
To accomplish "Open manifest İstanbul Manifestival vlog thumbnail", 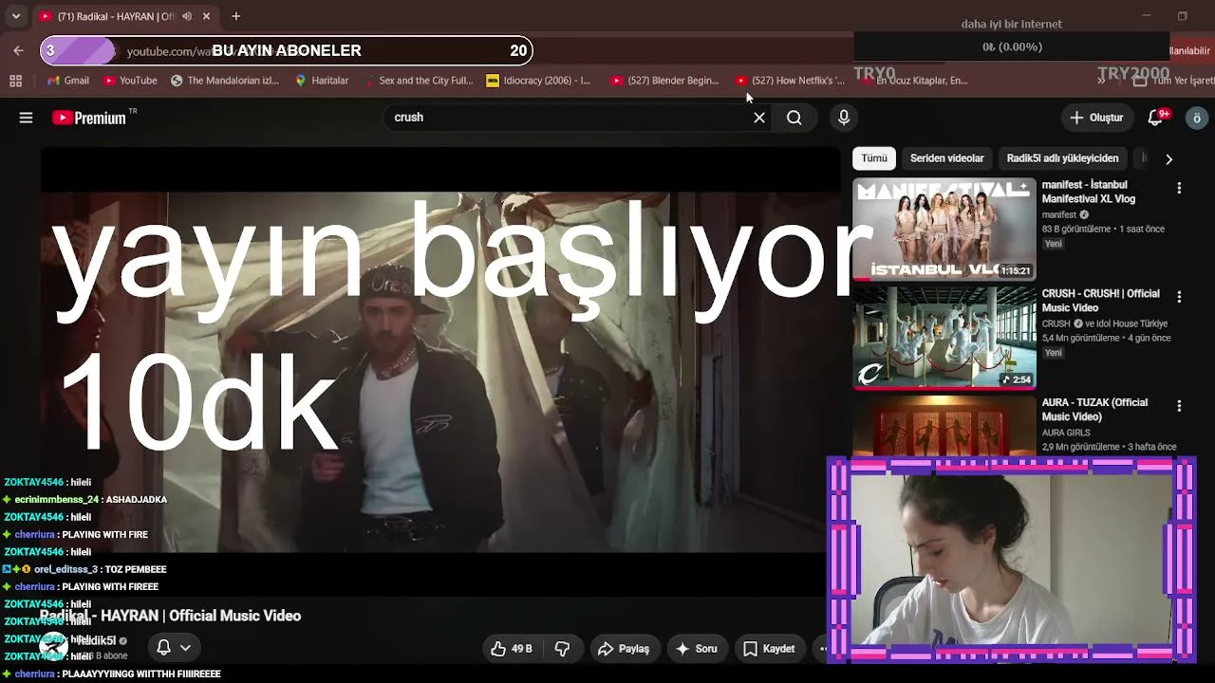I will [944, 230].
